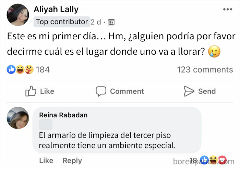Click the blue like reaction emoji
The image size is (240, 169).
click(x=11, y=70)
